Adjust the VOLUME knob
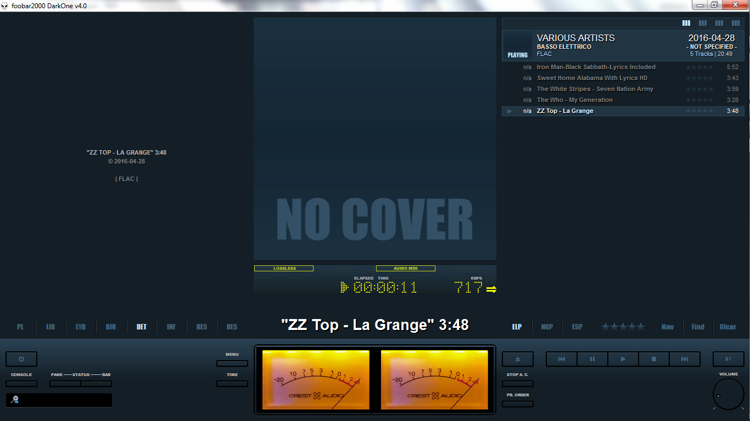This screenshot has width=750, height=421. tap(729, 394)
